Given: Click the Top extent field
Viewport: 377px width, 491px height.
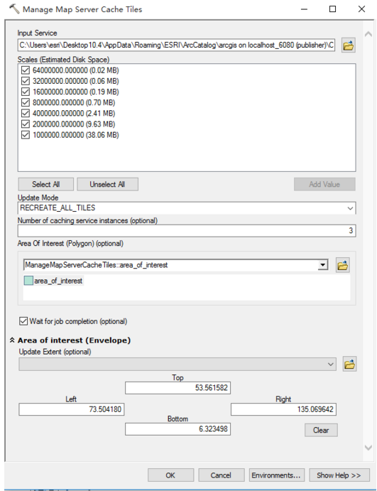Looking at the screenshot, I should coord(177,388).
